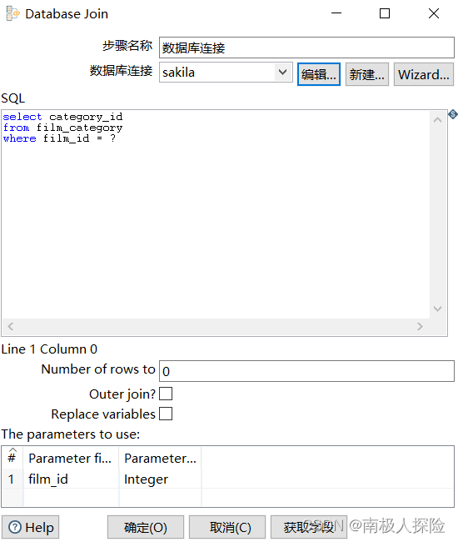The width and height of the screenshot is (458, 542).
Task: Click the variable diamond icon beside SQL editor
Action: (452, 114)
